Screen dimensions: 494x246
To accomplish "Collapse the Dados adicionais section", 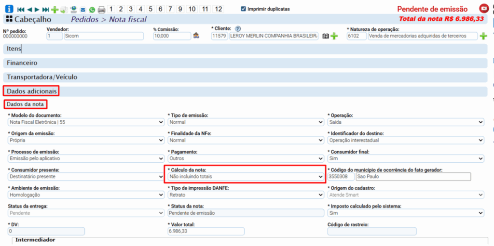I will pos(246,91).
